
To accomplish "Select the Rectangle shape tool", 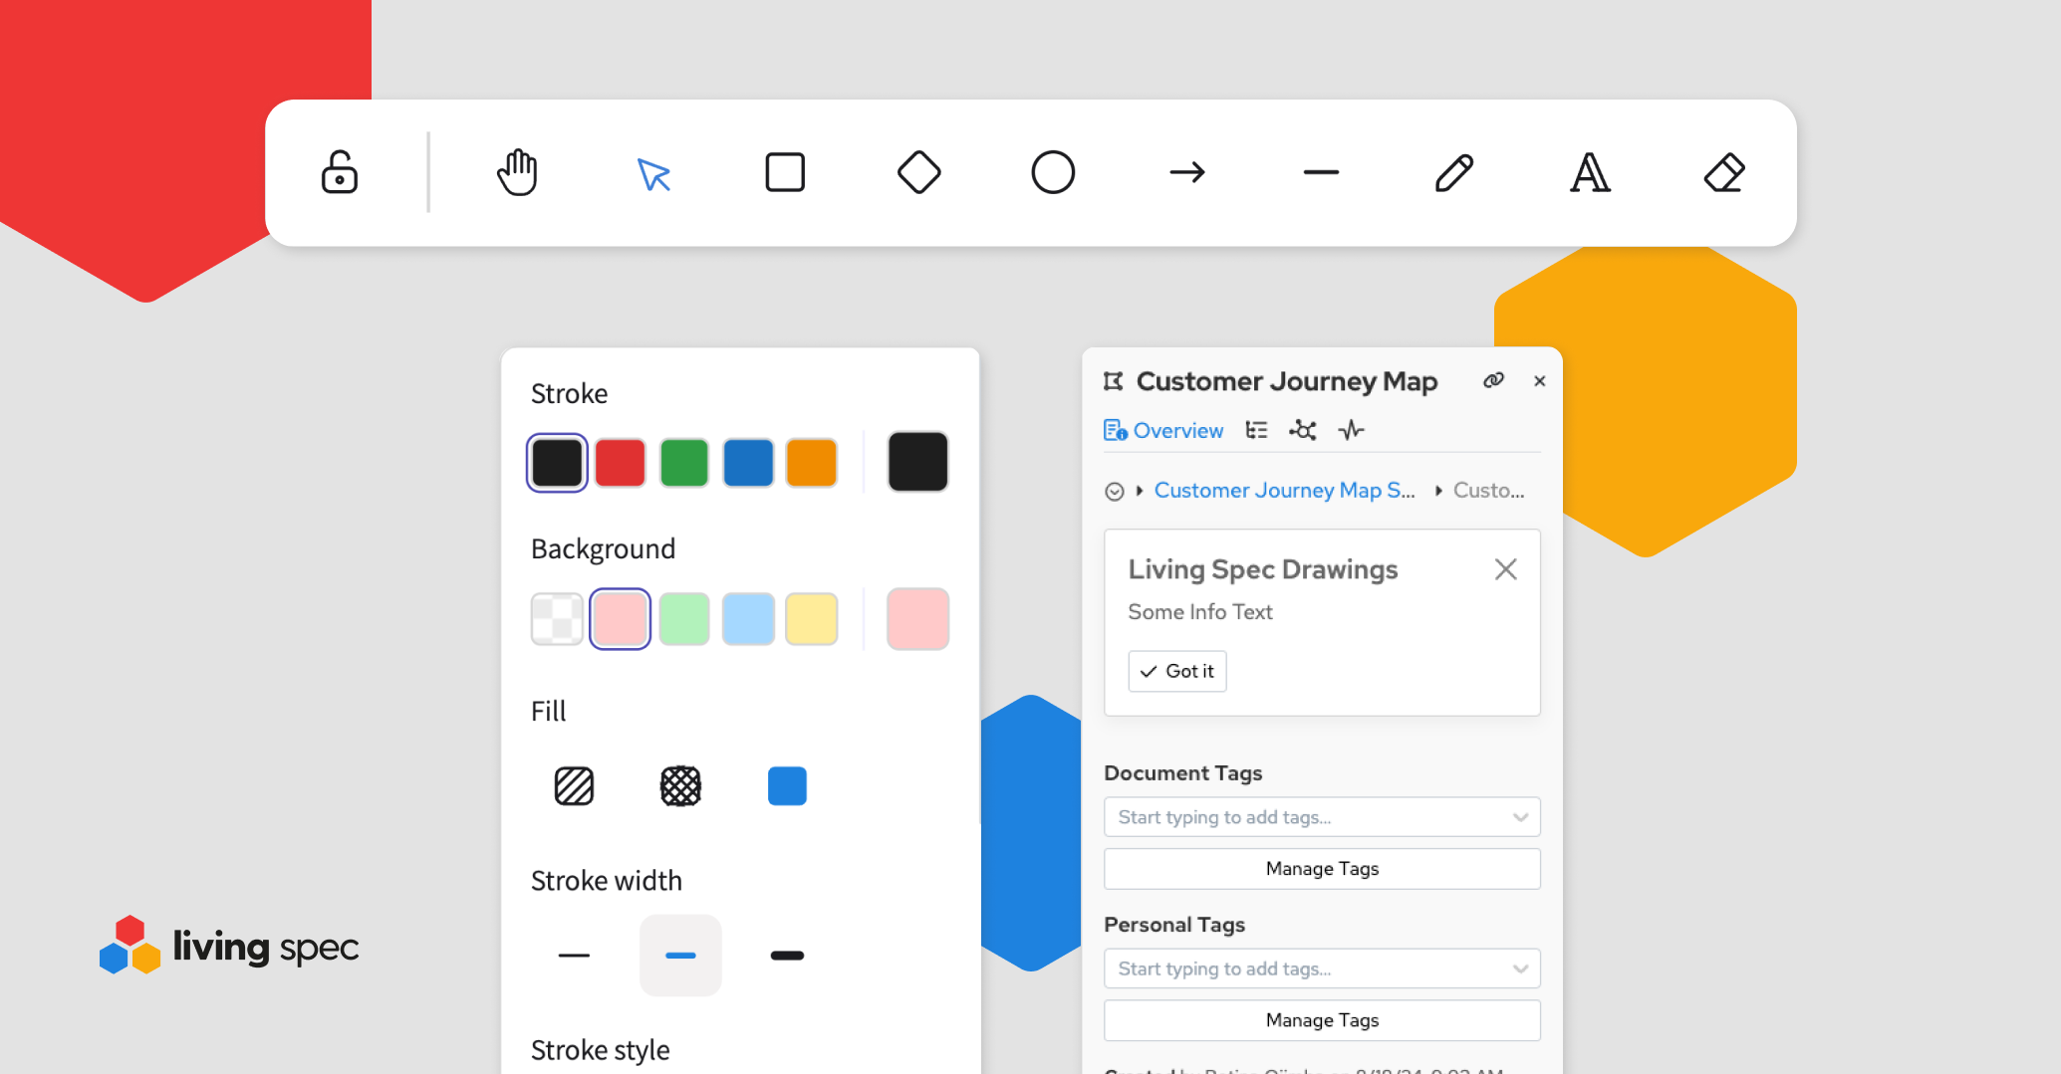I will 785,172.
